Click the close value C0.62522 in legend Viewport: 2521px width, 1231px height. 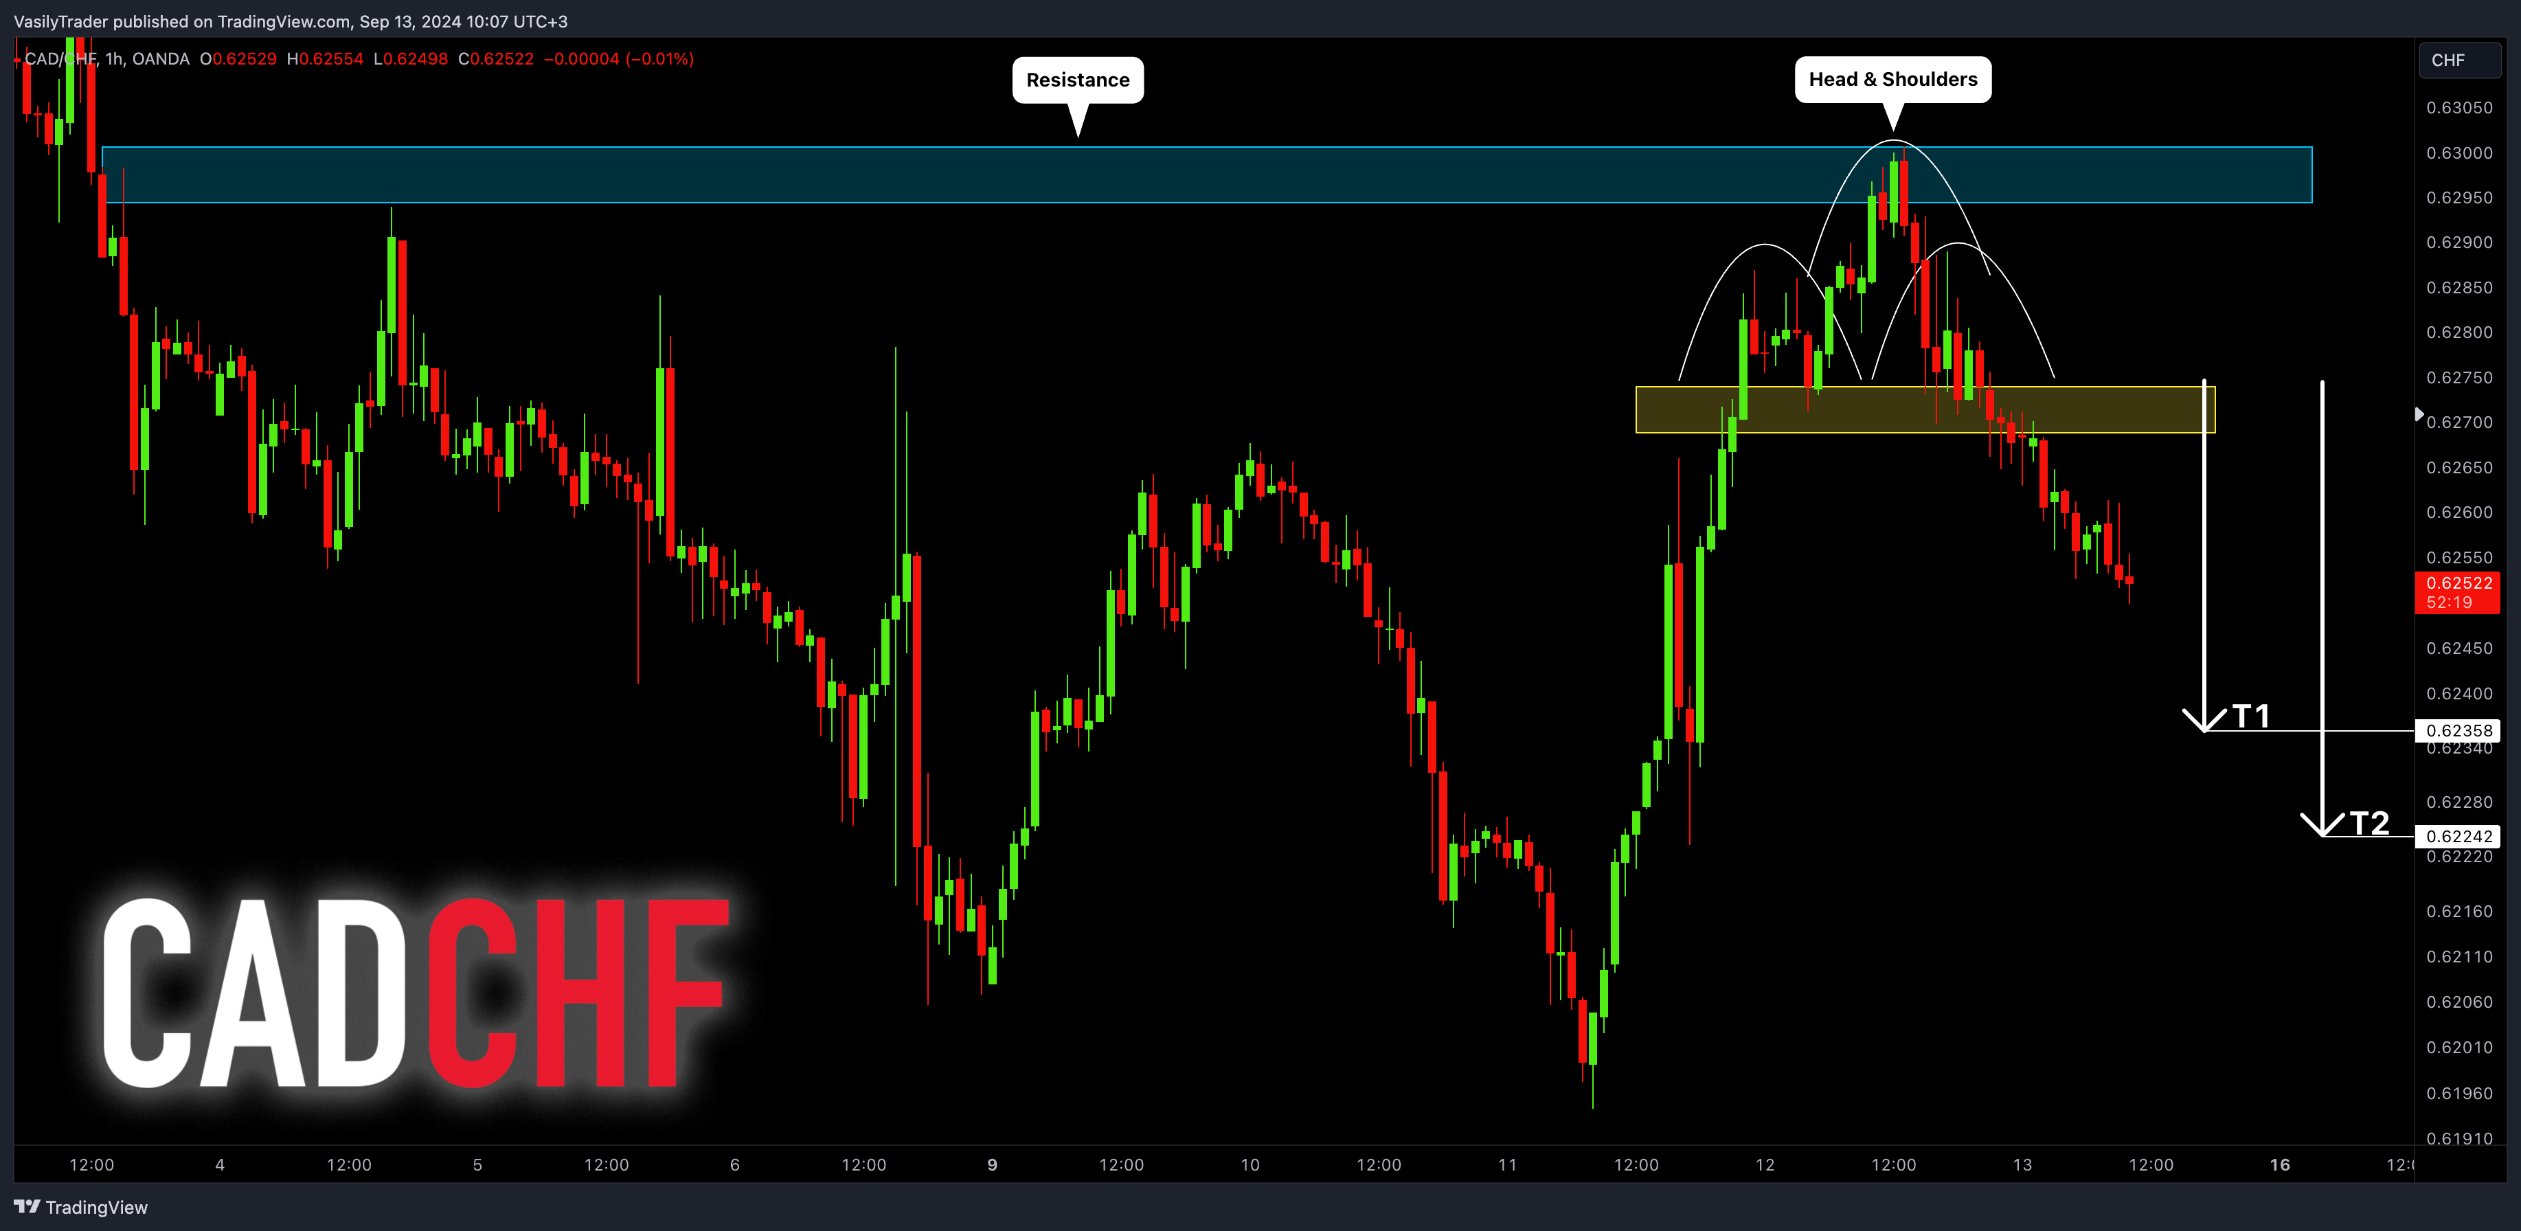(x=496, y=58)
